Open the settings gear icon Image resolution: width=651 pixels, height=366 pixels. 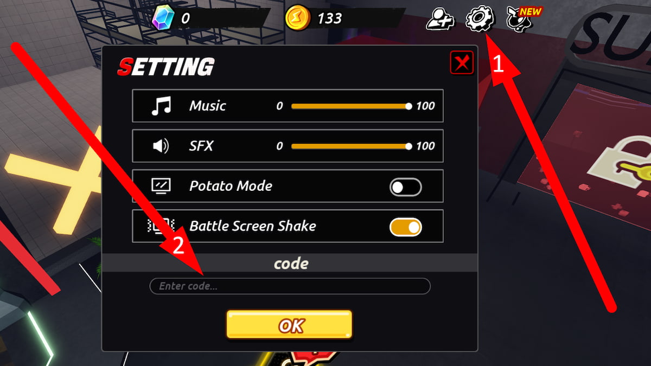pos(480,19)
